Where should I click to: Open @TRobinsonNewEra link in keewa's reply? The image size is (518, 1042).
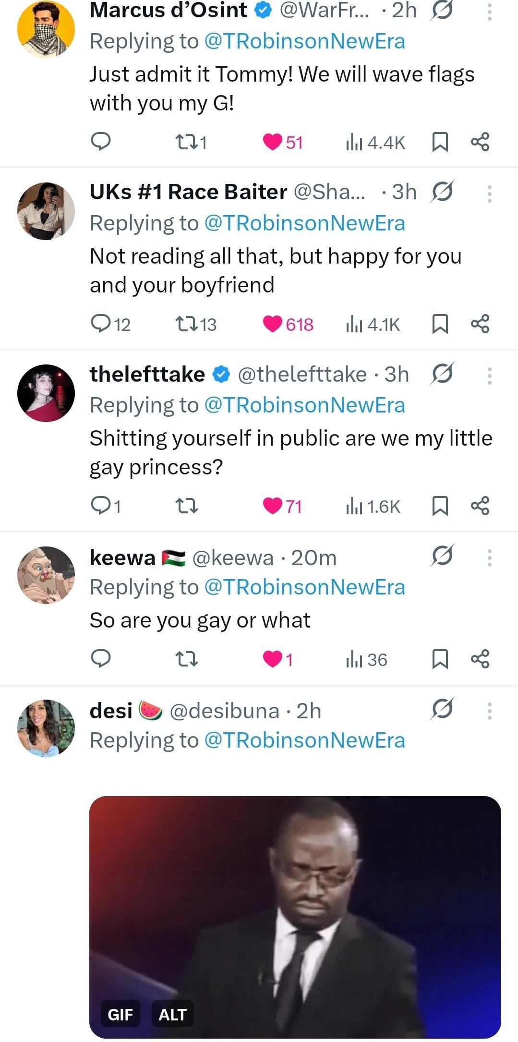tap(304, 587)
